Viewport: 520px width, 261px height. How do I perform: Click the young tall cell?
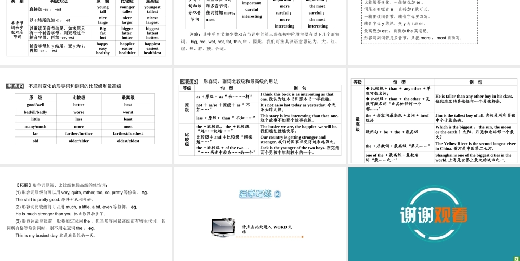103,9
